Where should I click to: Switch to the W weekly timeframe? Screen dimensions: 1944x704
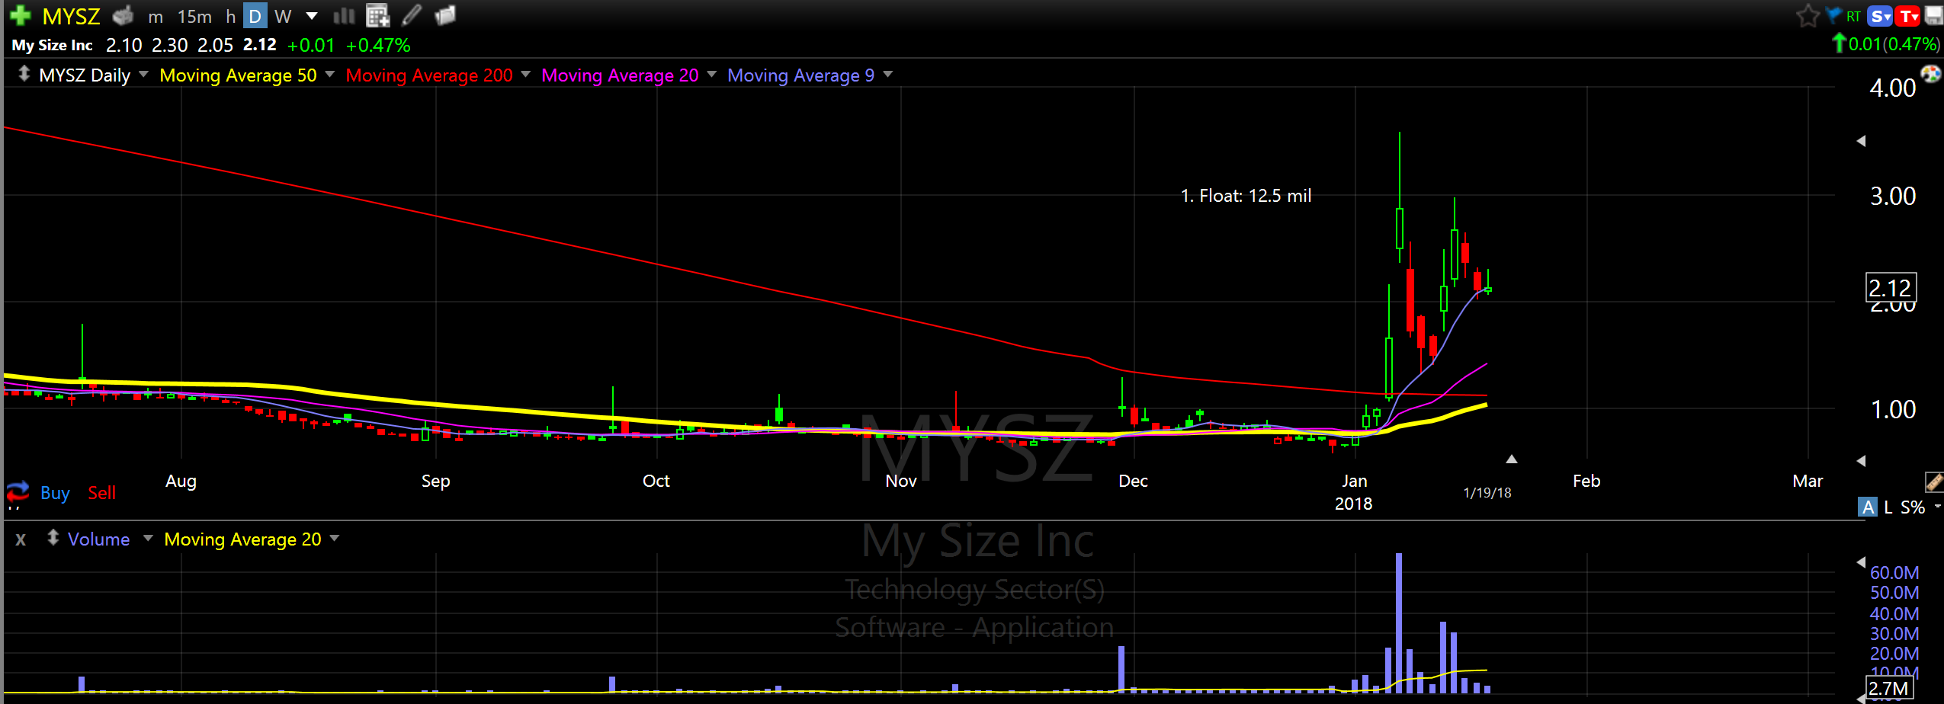pos(284,17)
